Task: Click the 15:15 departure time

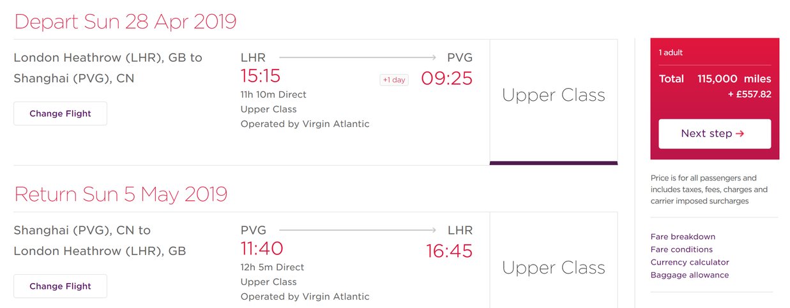Action: click(261, 77)
